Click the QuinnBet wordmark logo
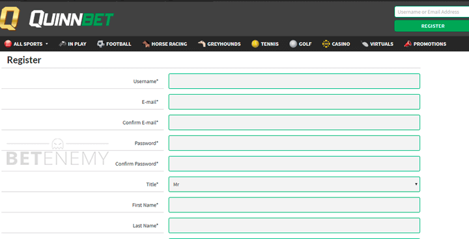 [71, 19]
